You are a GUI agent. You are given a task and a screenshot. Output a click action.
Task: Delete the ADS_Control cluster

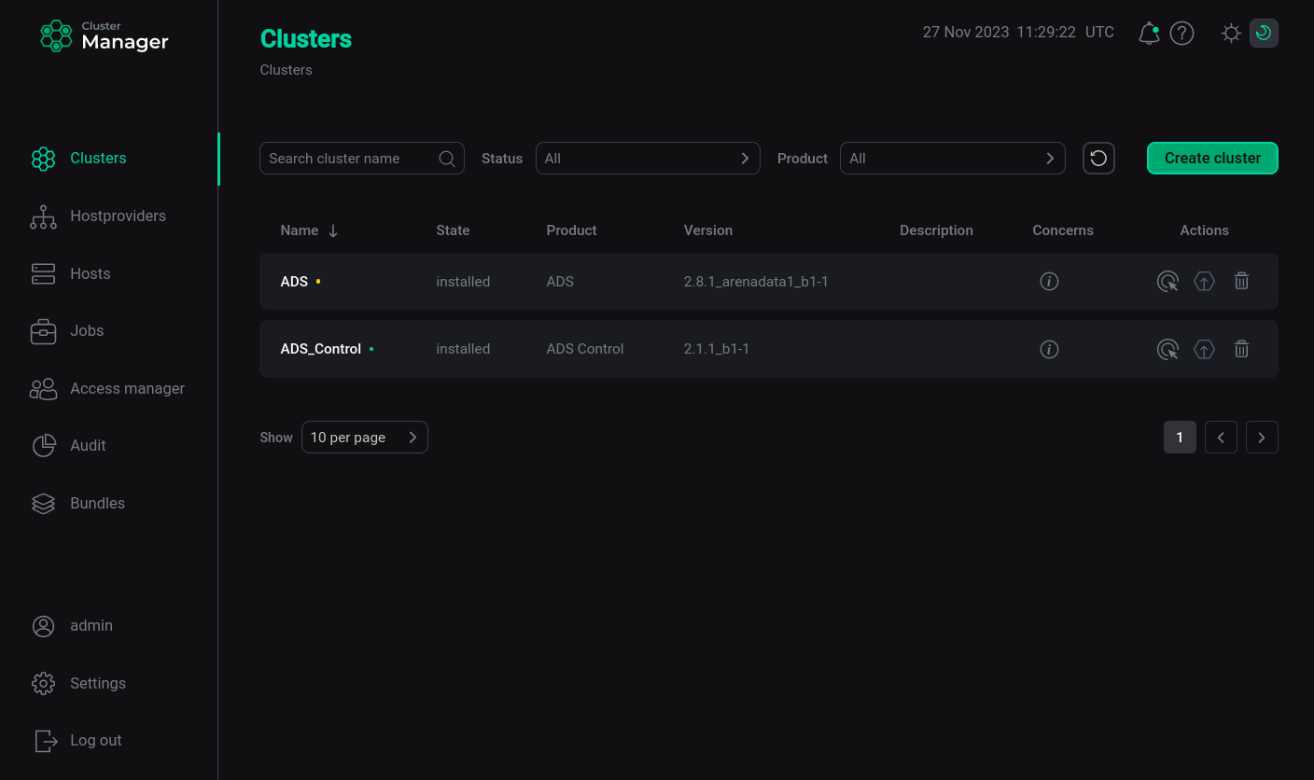point(1241,349)
